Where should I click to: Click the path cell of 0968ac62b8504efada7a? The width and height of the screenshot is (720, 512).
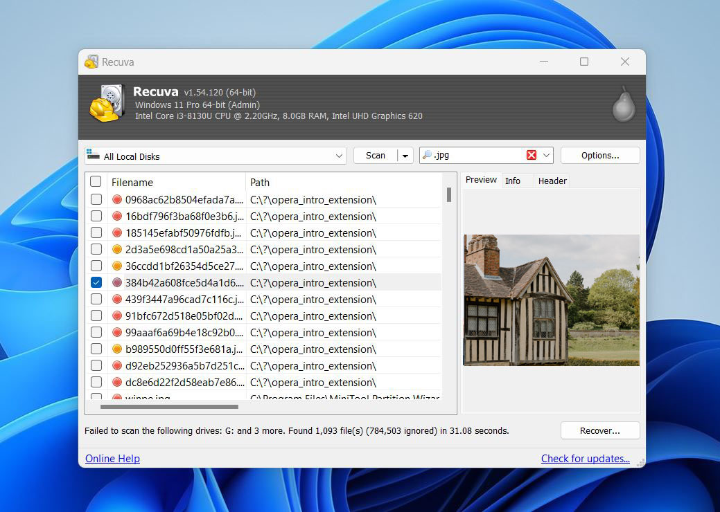313,199
